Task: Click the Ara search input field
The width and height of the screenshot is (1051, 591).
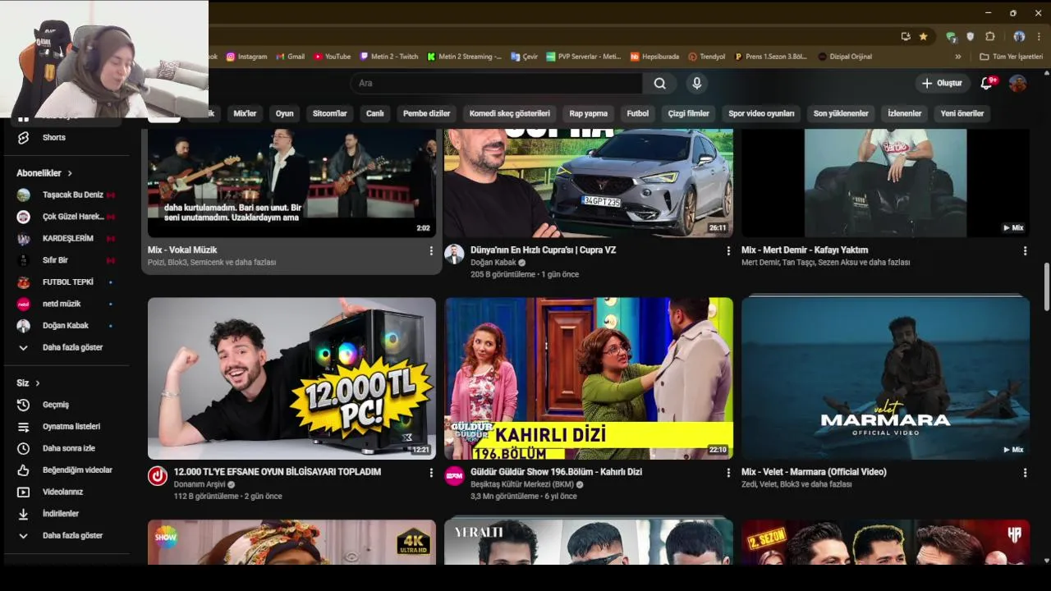Action: click(x=496, y=83)
